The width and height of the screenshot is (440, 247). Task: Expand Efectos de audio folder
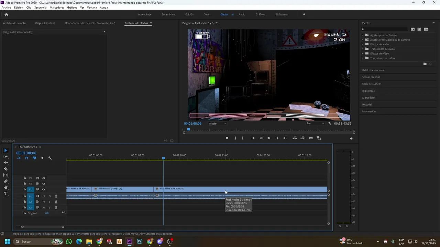coord(362,44)
